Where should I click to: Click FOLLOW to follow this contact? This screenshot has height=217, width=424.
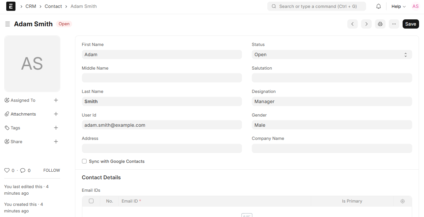(52, 170)
